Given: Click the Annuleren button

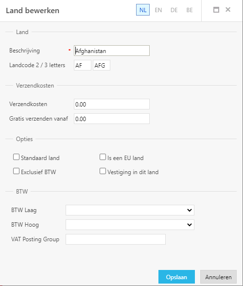Looking at the screenshot, I should tap(218, 277).
